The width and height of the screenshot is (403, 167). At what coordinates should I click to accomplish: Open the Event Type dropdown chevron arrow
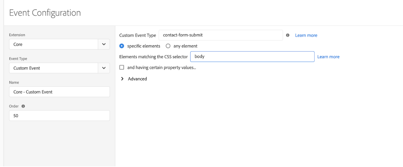tap(104, 68)
